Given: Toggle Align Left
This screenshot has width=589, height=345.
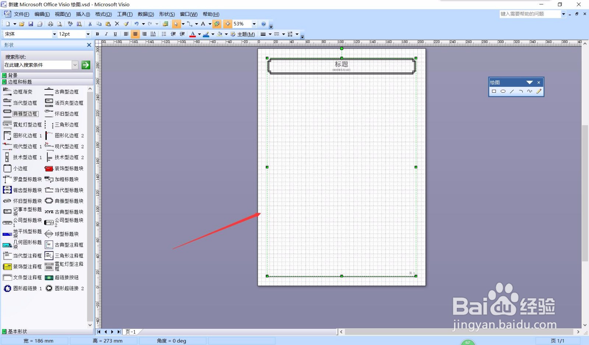Looking at the screenshot, I should pos(126,34).
